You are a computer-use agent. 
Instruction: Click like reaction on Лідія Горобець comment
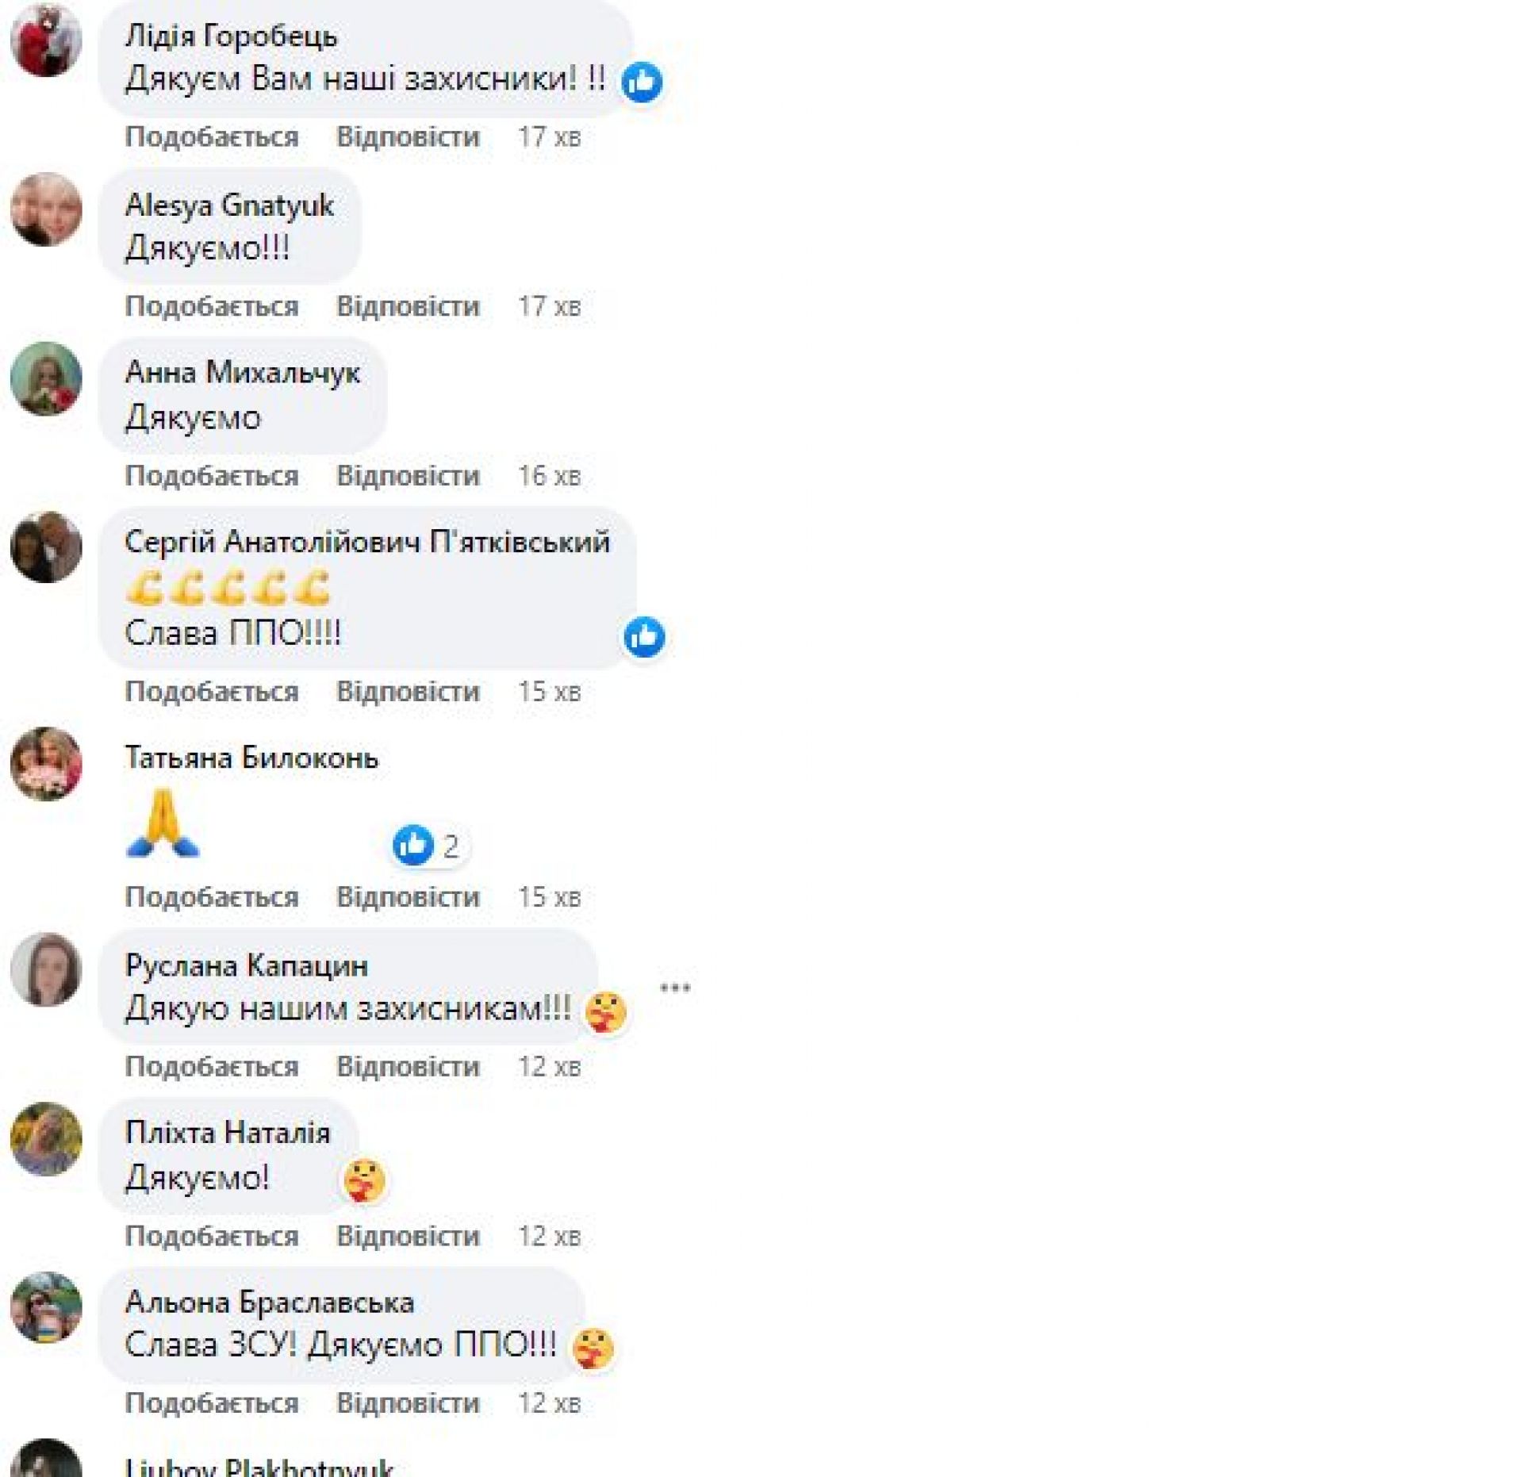click(x=642, y=82)
